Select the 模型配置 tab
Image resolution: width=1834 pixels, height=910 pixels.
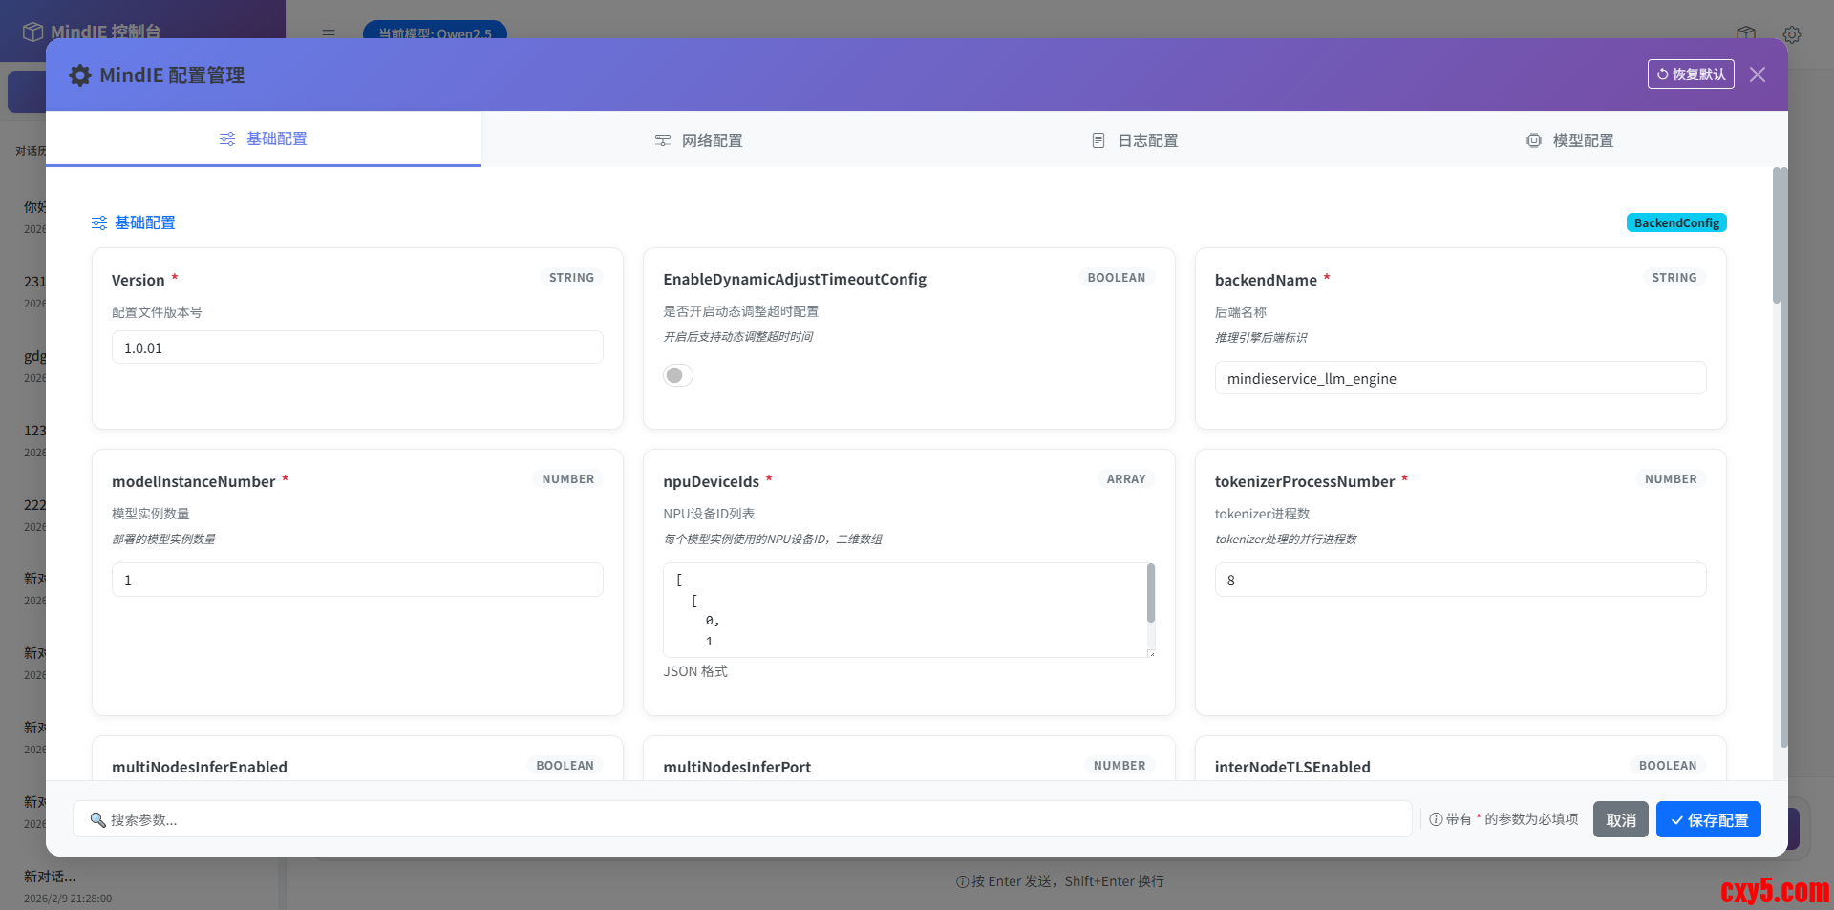pos(1569,140)
